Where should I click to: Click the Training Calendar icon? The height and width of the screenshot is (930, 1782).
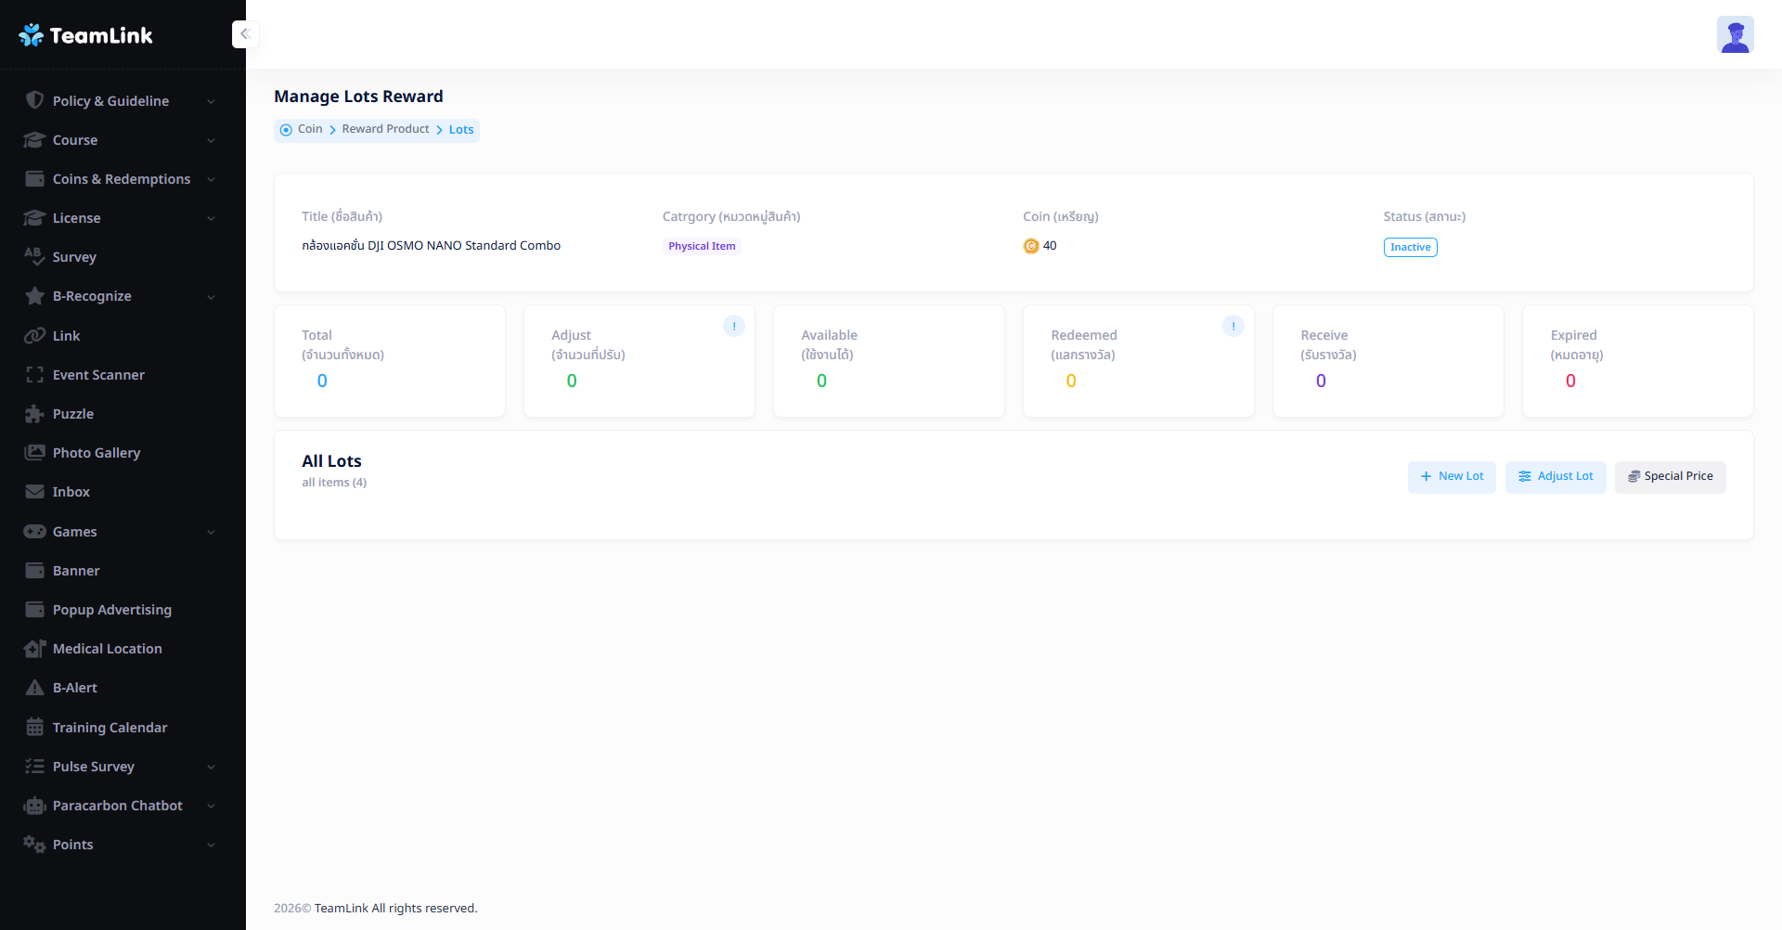(x=34, y=728)
